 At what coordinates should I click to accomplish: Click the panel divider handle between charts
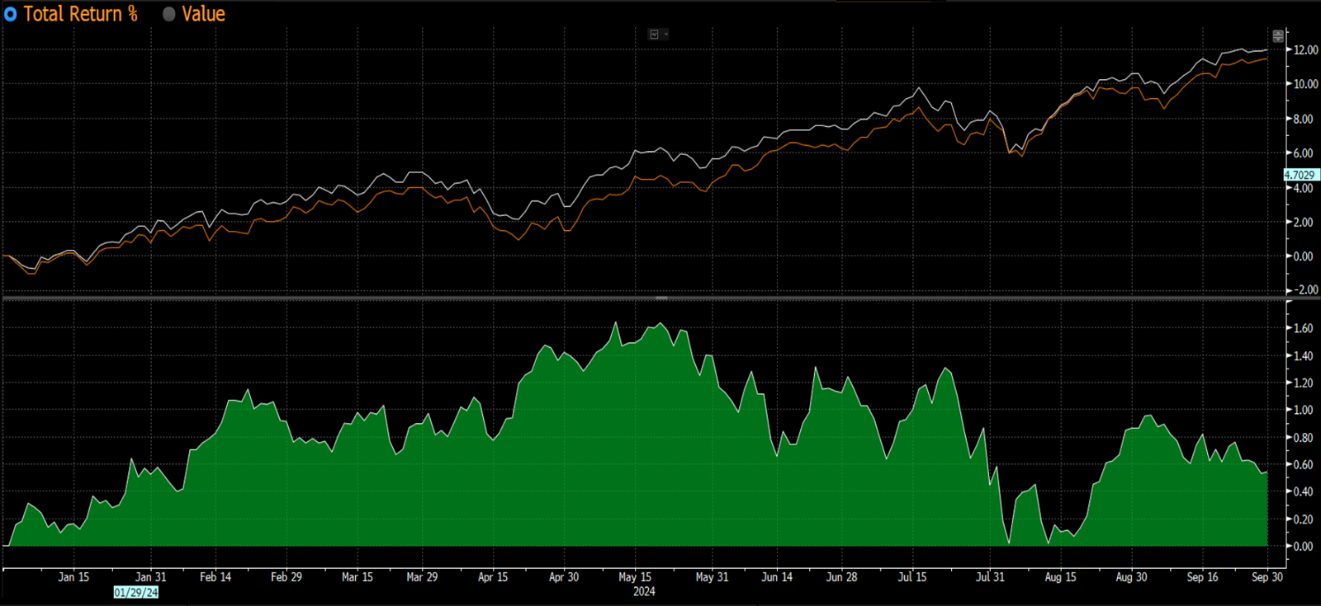pos(661,298)
